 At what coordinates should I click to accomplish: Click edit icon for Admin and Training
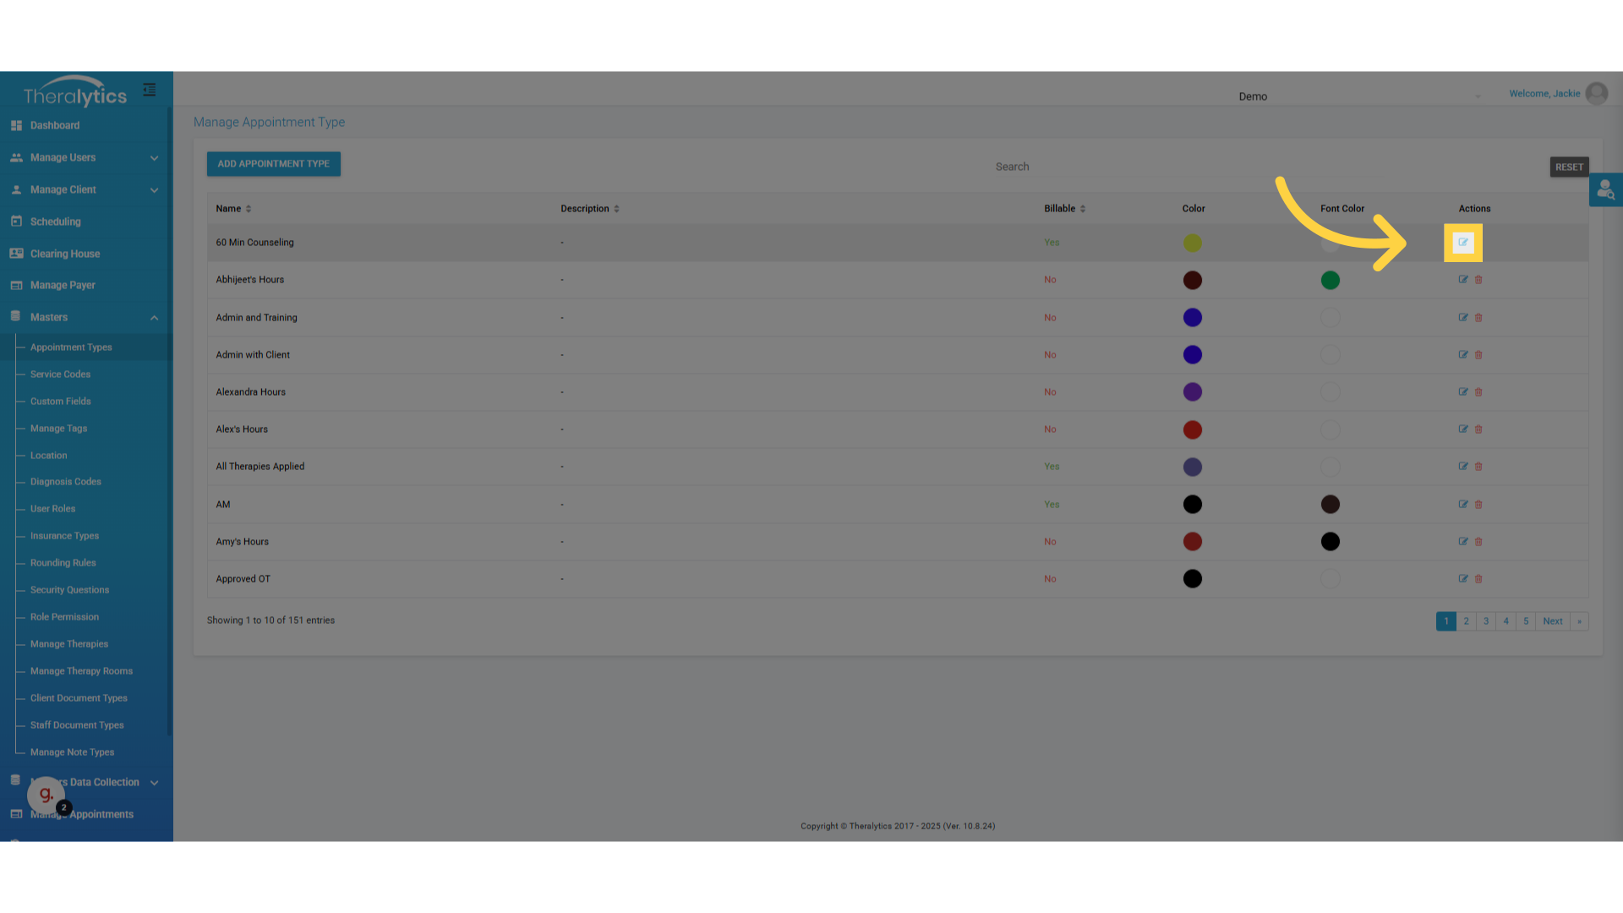pyautogui.click(x=1462, y=318)
